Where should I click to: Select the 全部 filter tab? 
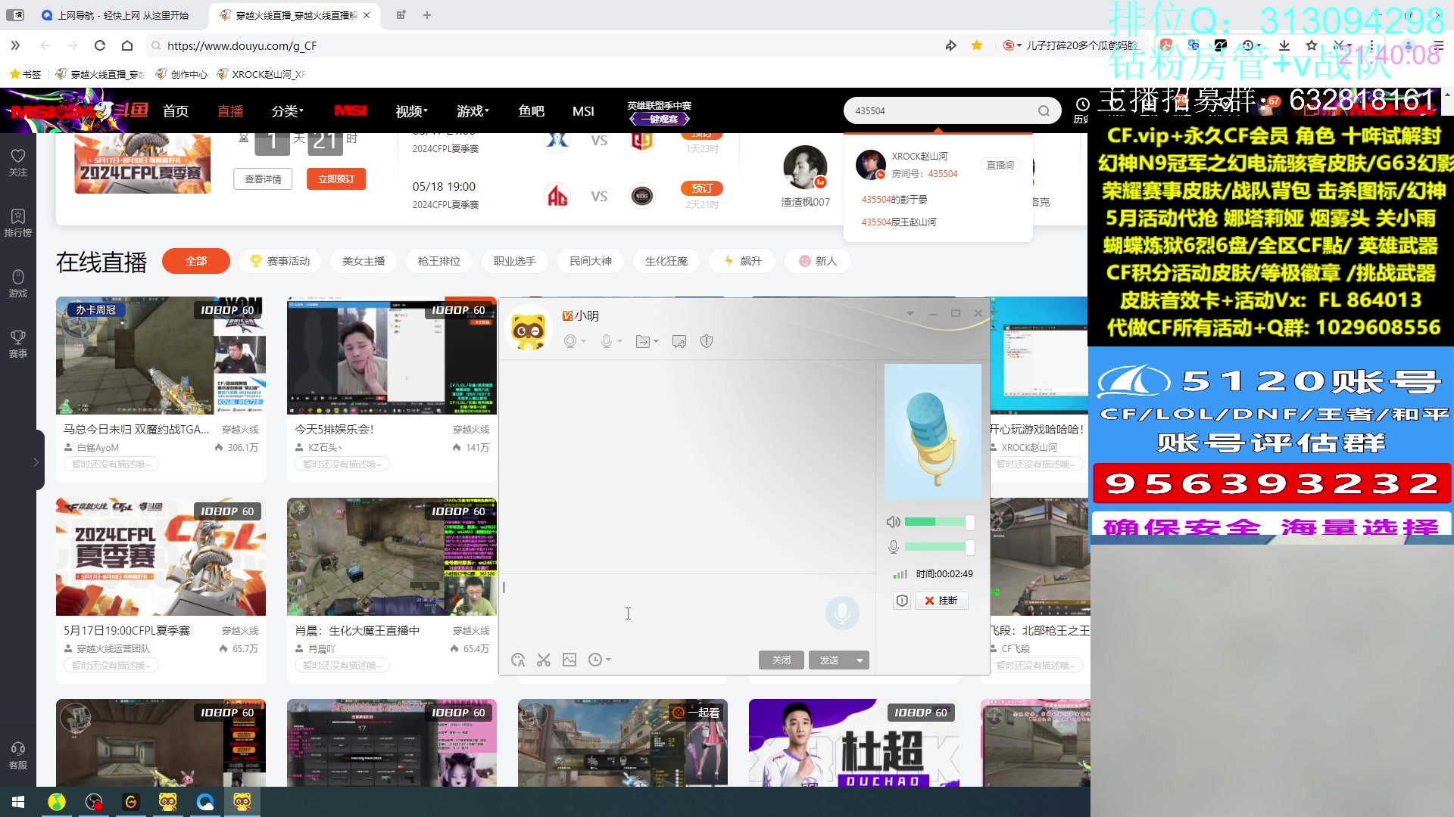point(196,261)
